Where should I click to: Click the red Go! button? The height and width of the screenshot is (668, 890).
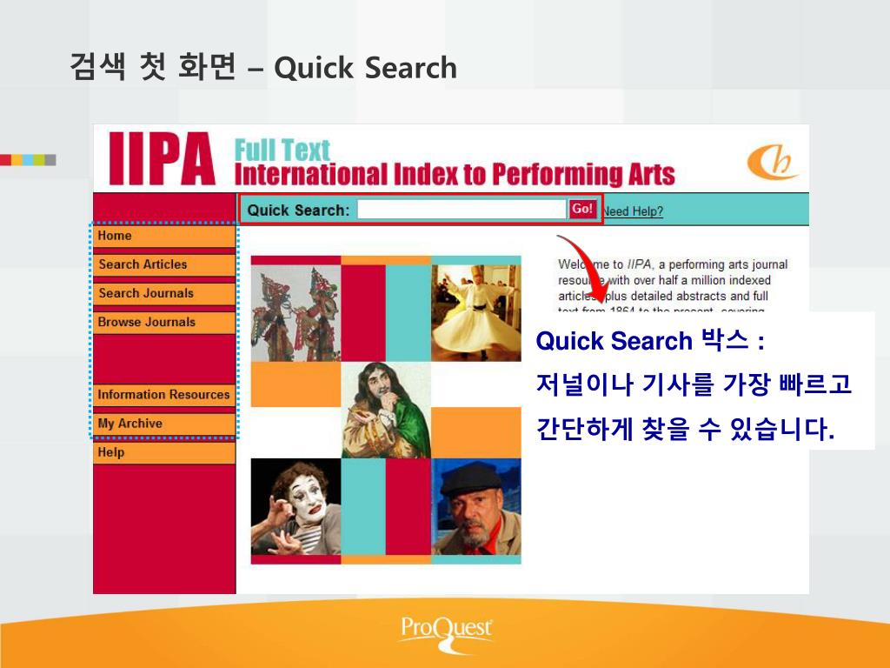point(582,209)
